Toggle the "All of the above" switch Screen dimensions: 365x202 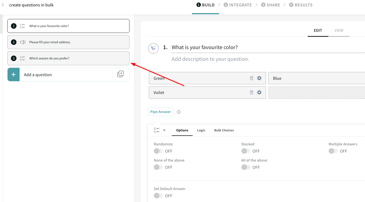[x=245, y=167]
